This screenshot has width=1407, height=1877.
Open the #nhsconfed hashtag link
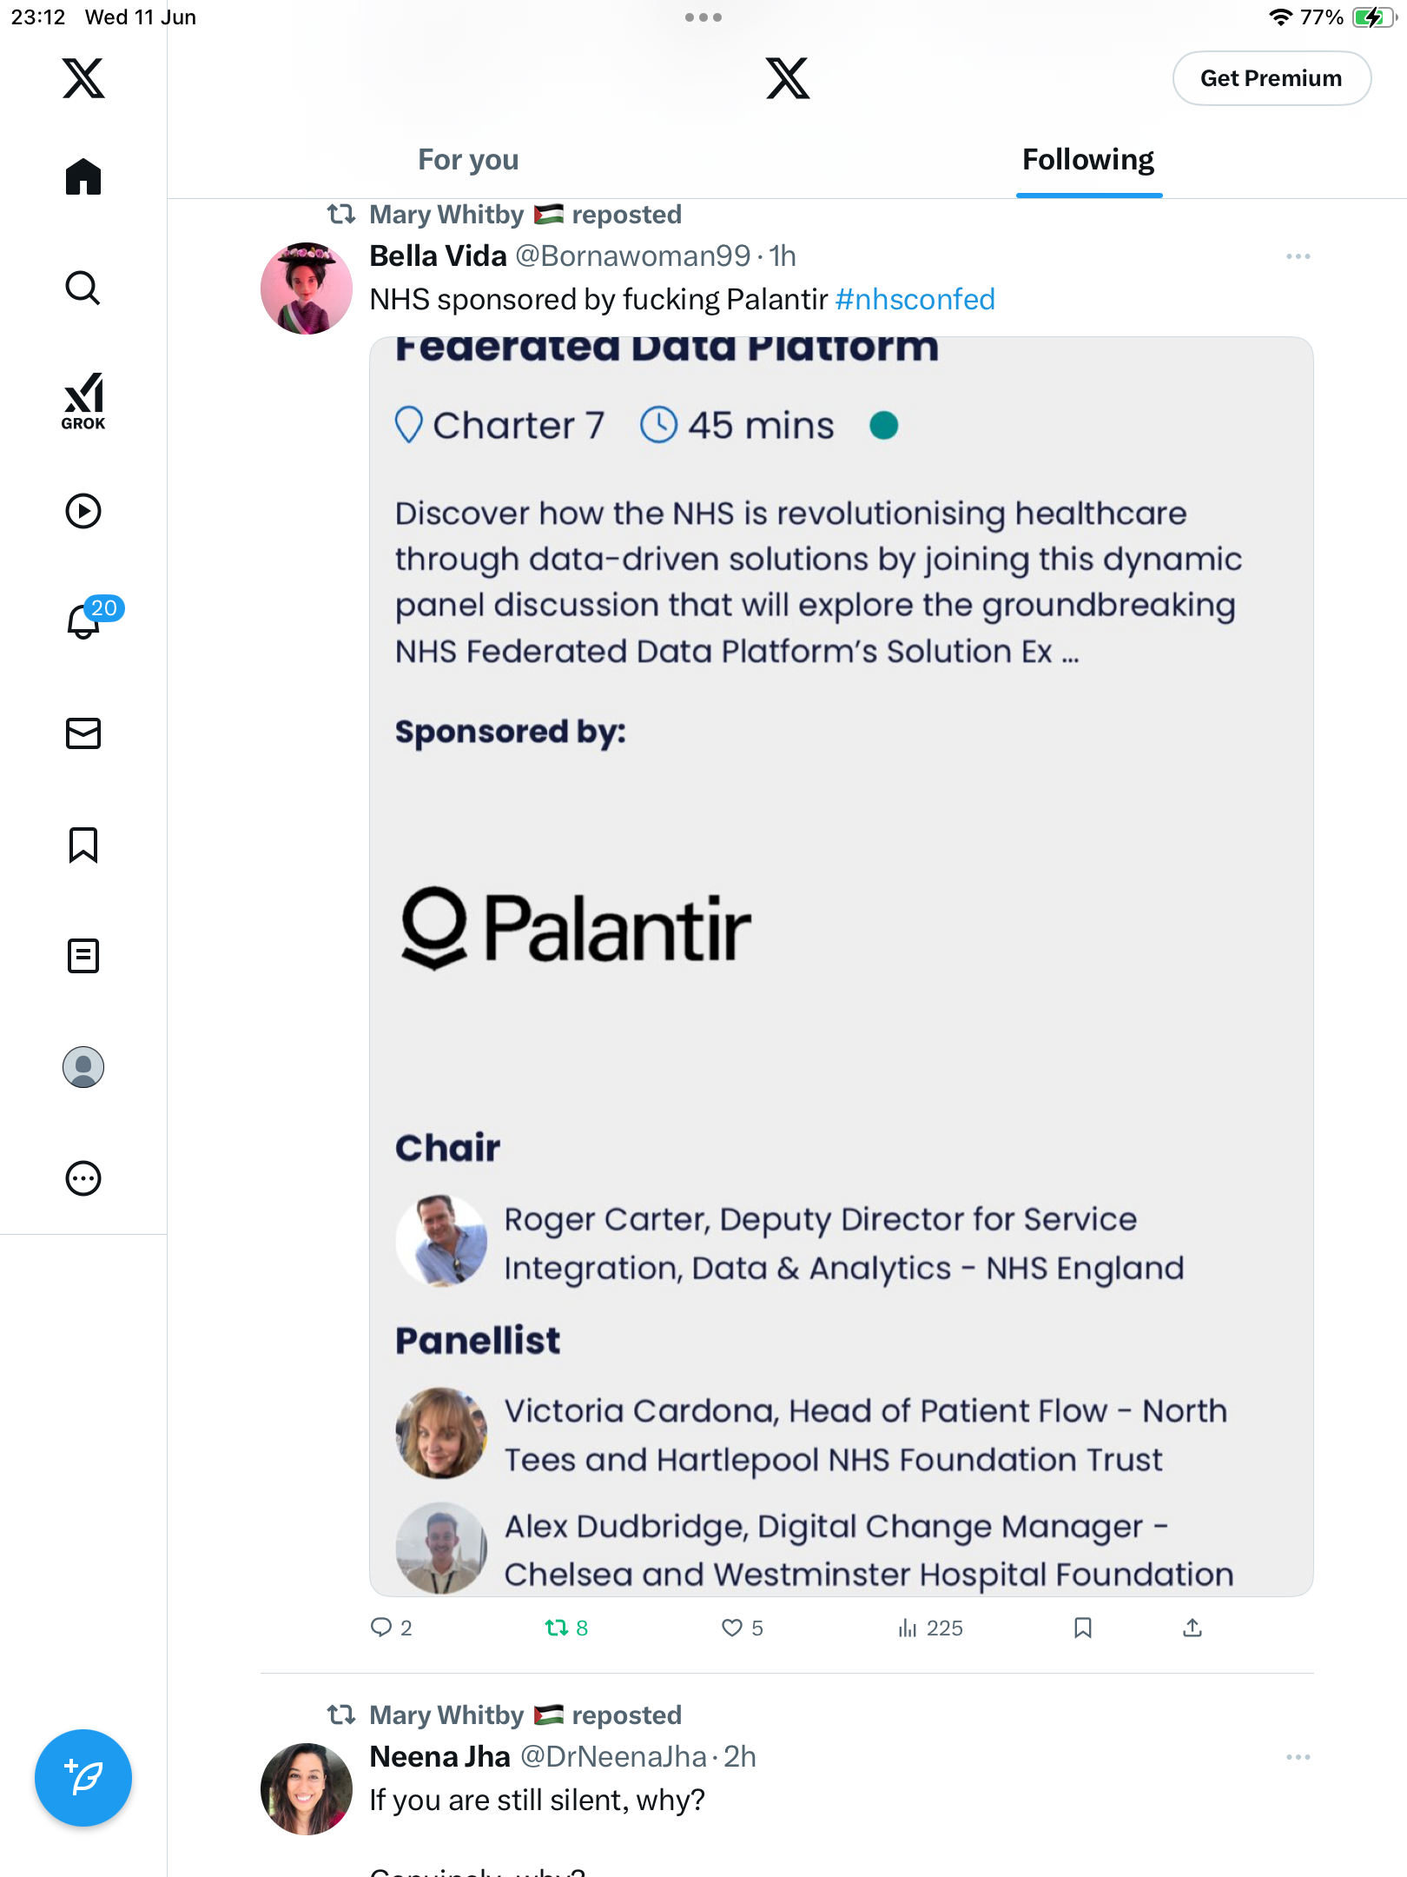pyautogui.click(x=915, y=299)
